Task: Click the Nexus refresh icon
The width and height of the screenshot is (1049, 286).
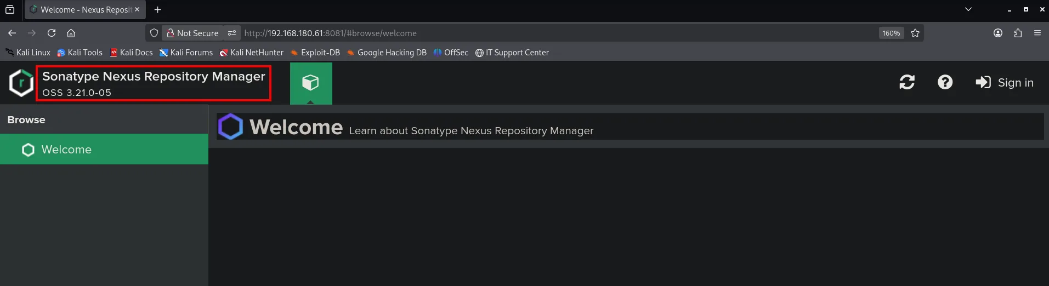Action: tap(907, 82)
